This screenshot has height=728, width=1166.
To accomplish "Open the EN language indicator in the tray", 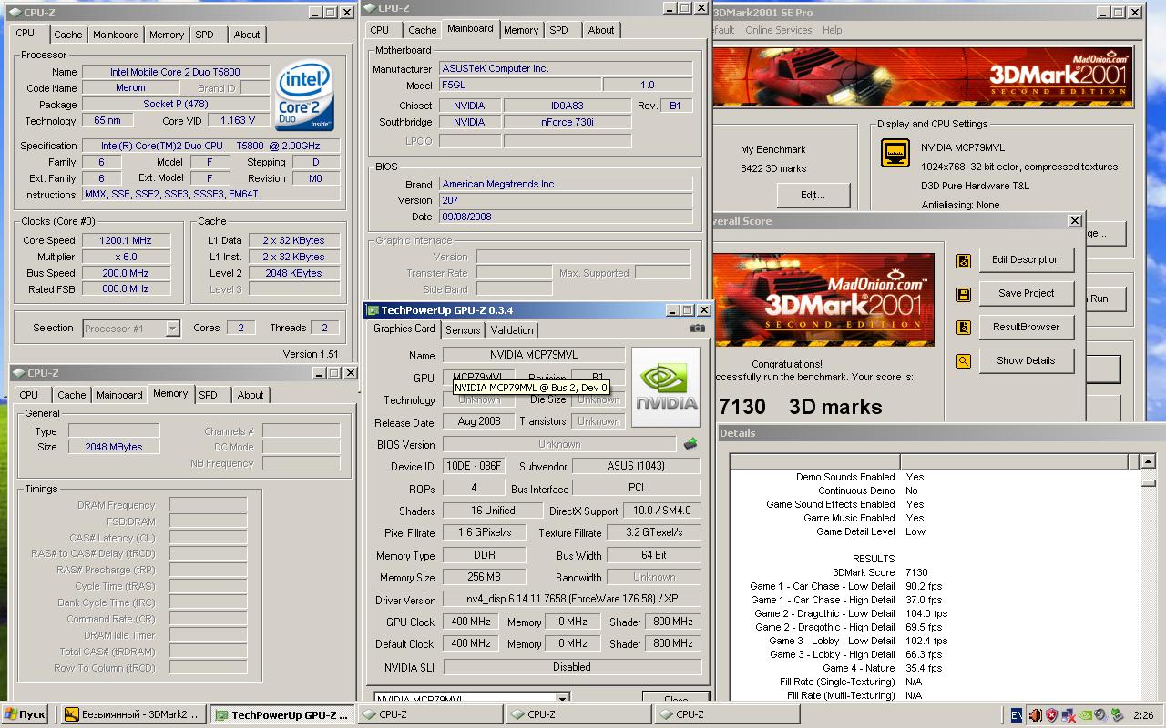I will 1018,715.
